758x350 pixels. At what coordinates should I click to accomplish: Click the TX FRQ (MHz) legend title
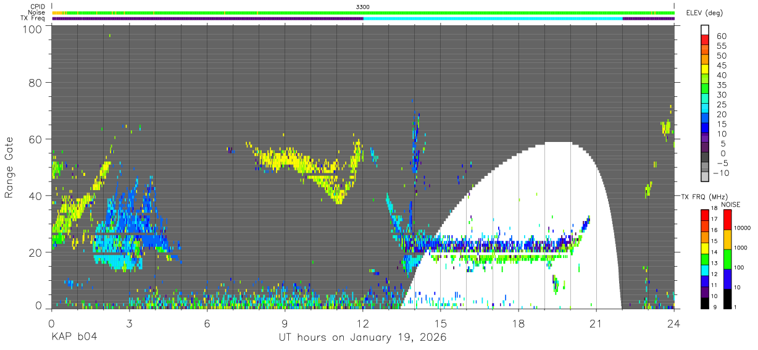click(x=704, y=196)
